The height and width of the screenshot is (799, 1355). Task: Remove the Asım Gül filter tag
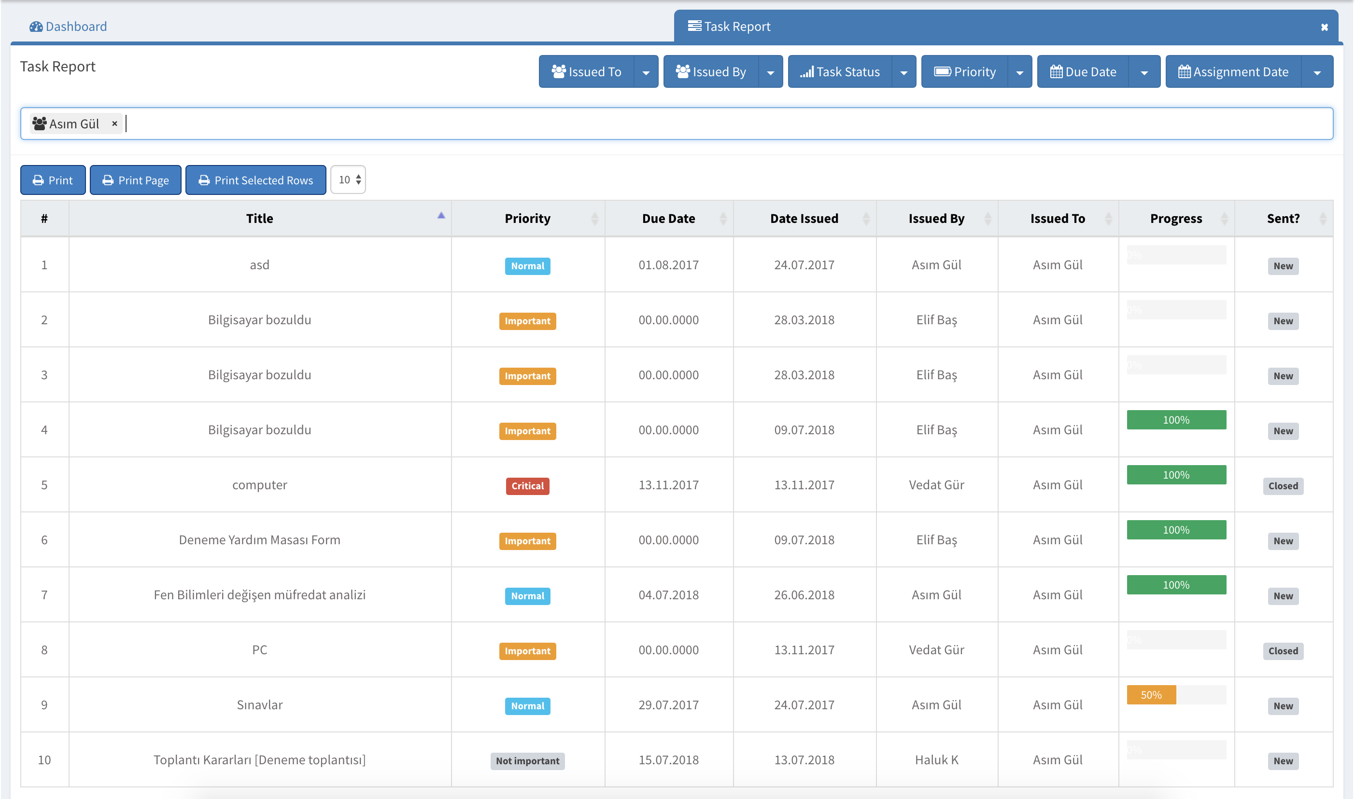tap(114, 124)
